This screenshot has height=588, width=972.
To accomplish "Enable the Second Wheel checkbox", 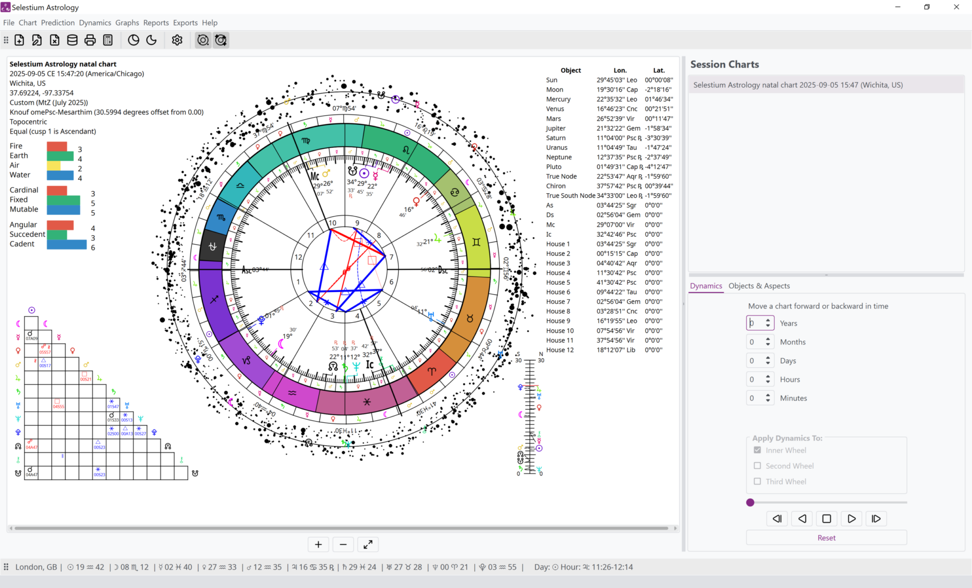I will pyautogui.click(x=757, y=466).
